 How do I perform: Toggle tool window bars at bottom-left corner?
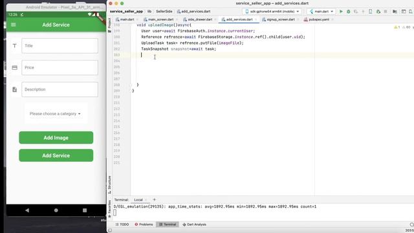[x=110, y=230]
